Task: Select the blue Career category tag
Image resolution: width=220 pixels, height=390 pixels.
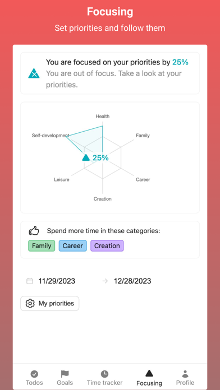Action: point(73,246)
